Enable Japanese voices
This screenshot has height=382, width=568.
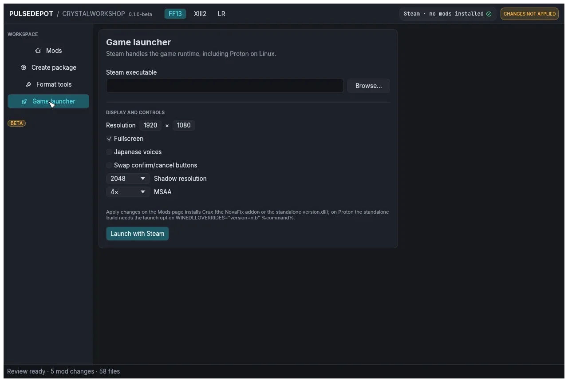click(109, 152)
